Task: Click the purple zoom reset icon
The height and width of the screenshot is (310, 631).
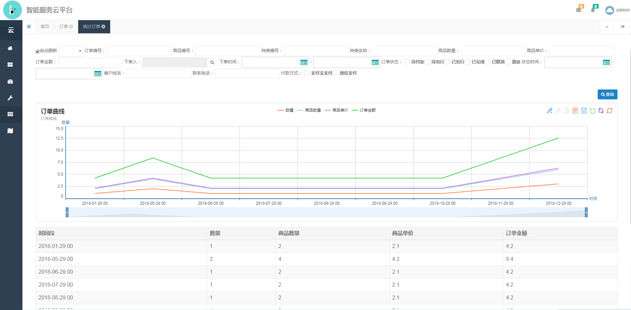Action: pyautogui.click(x=601, y=111)
